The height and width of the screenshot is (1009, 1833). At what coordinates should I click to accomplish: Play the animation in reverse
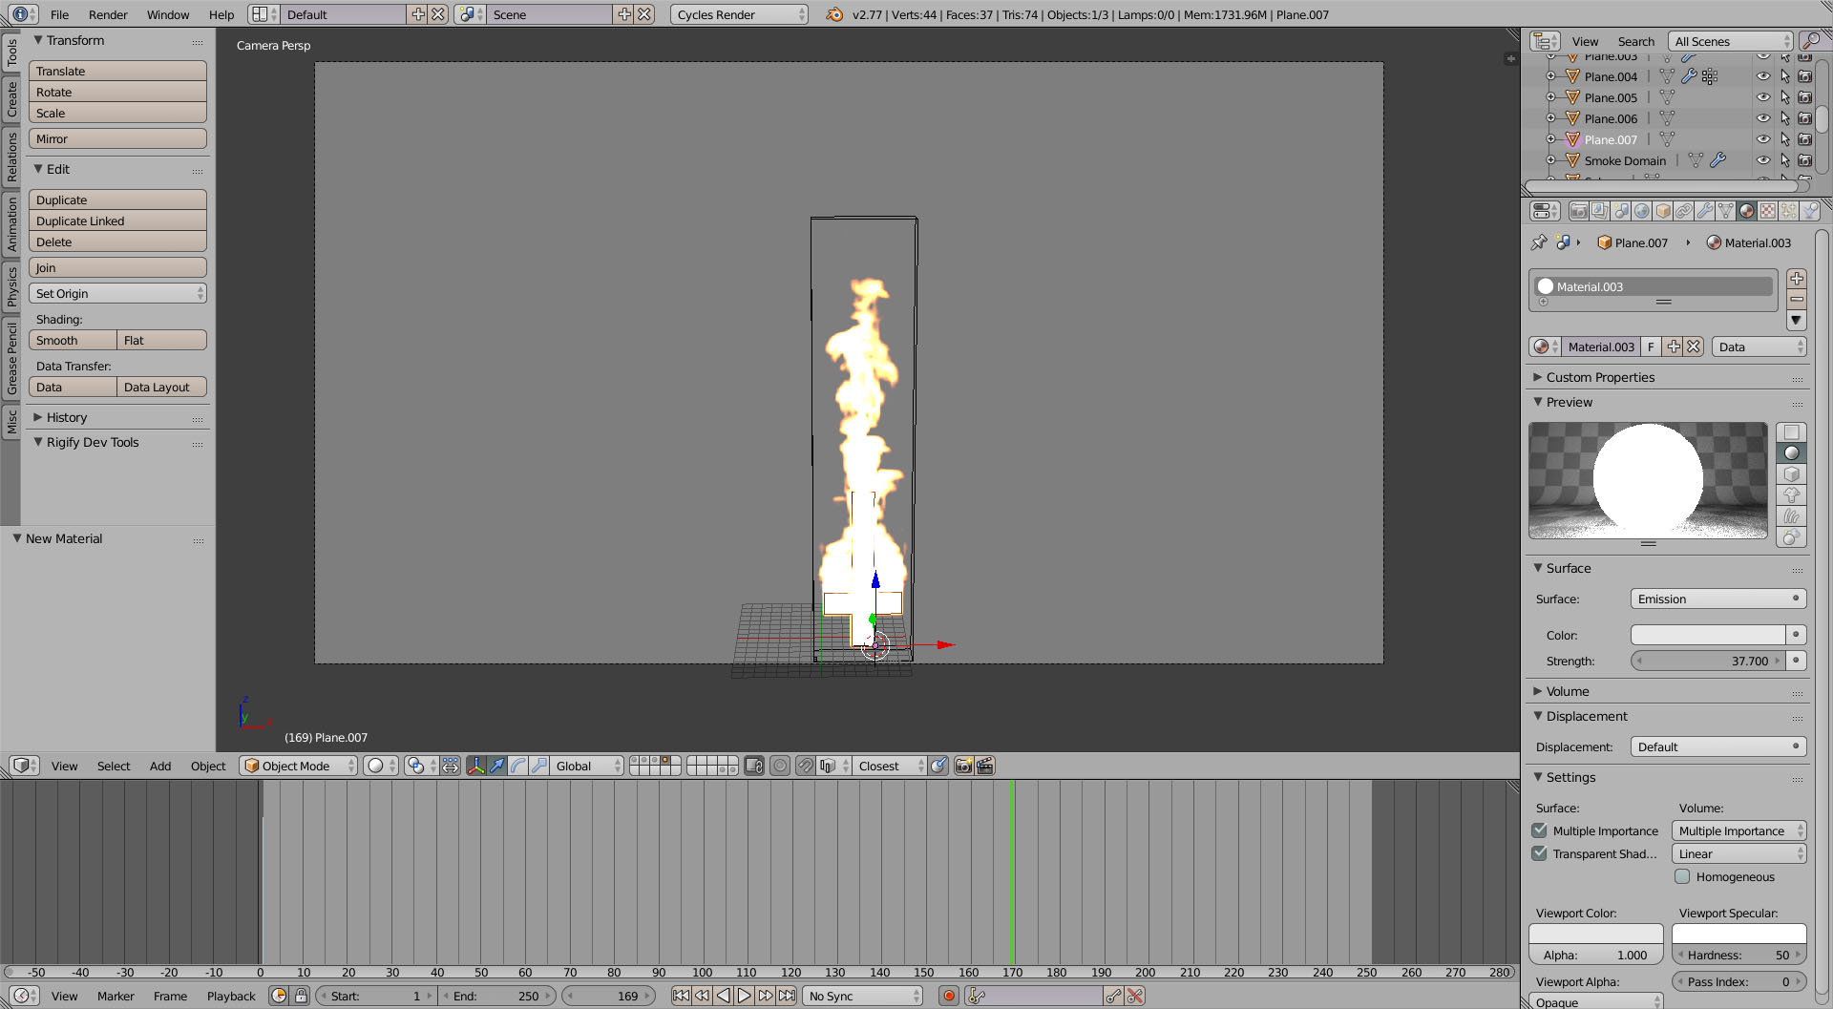(723, 996)
